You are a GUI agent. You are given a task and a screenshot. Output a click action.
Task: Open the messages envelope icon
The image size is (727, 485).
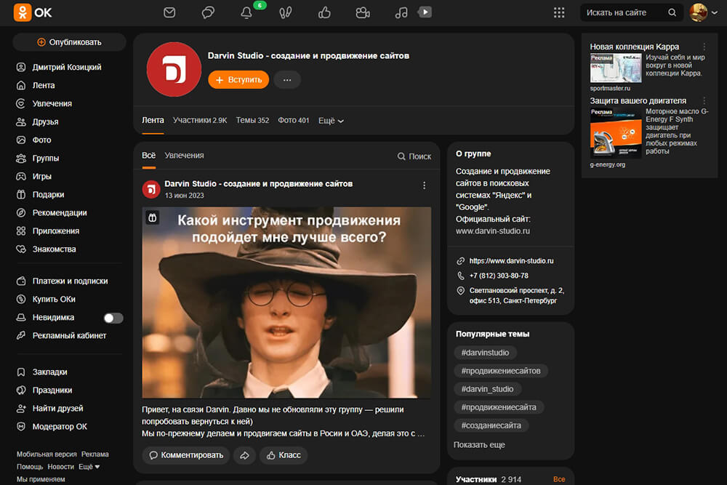coord(169,12)
